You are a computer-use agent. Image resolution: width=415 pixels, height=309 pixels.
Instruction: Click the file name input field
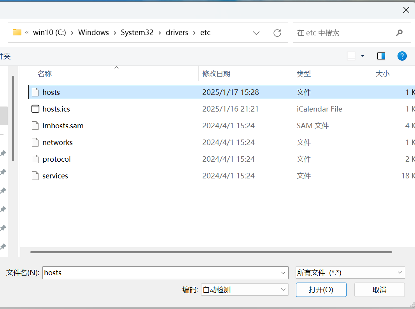(161, 273)
